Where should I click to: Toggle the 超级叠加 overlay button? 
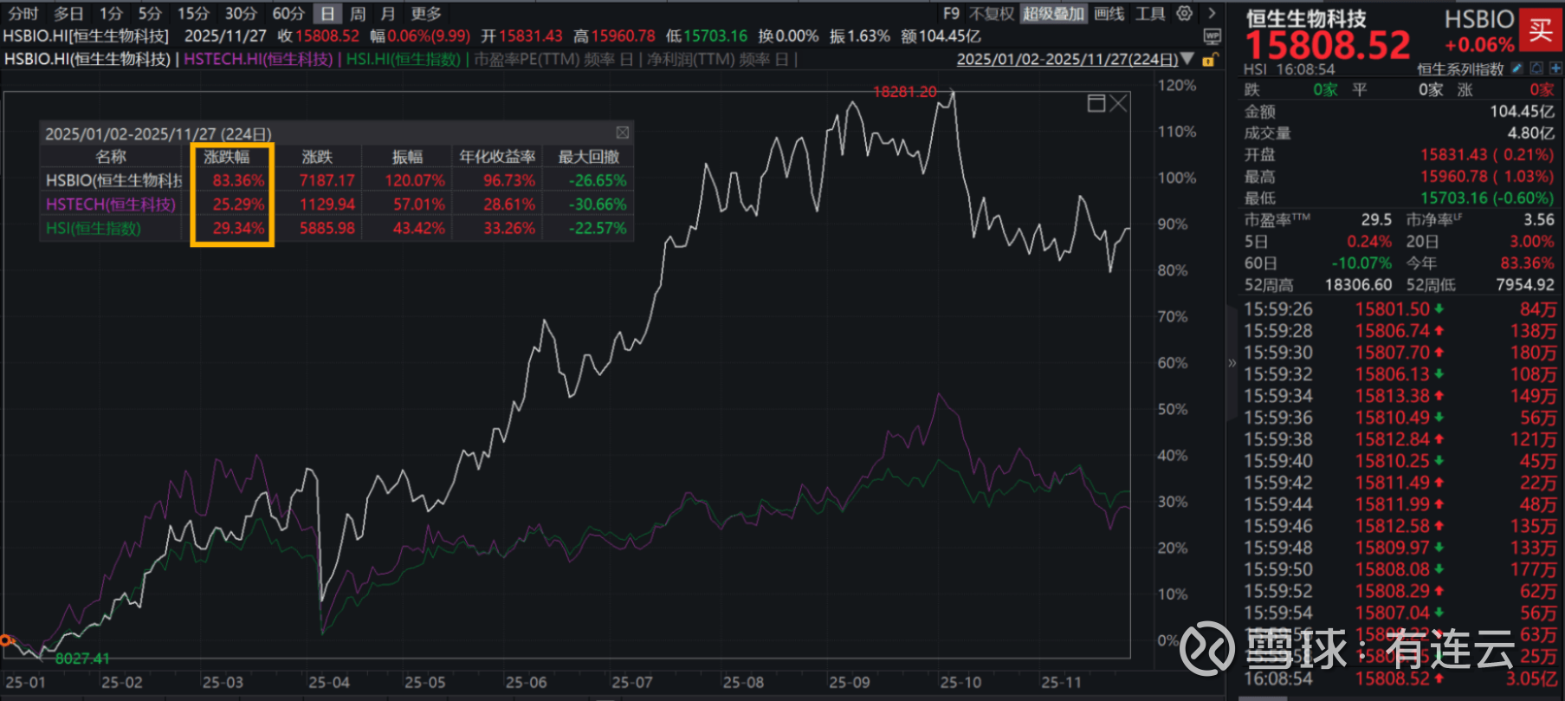click(1053, 14)
